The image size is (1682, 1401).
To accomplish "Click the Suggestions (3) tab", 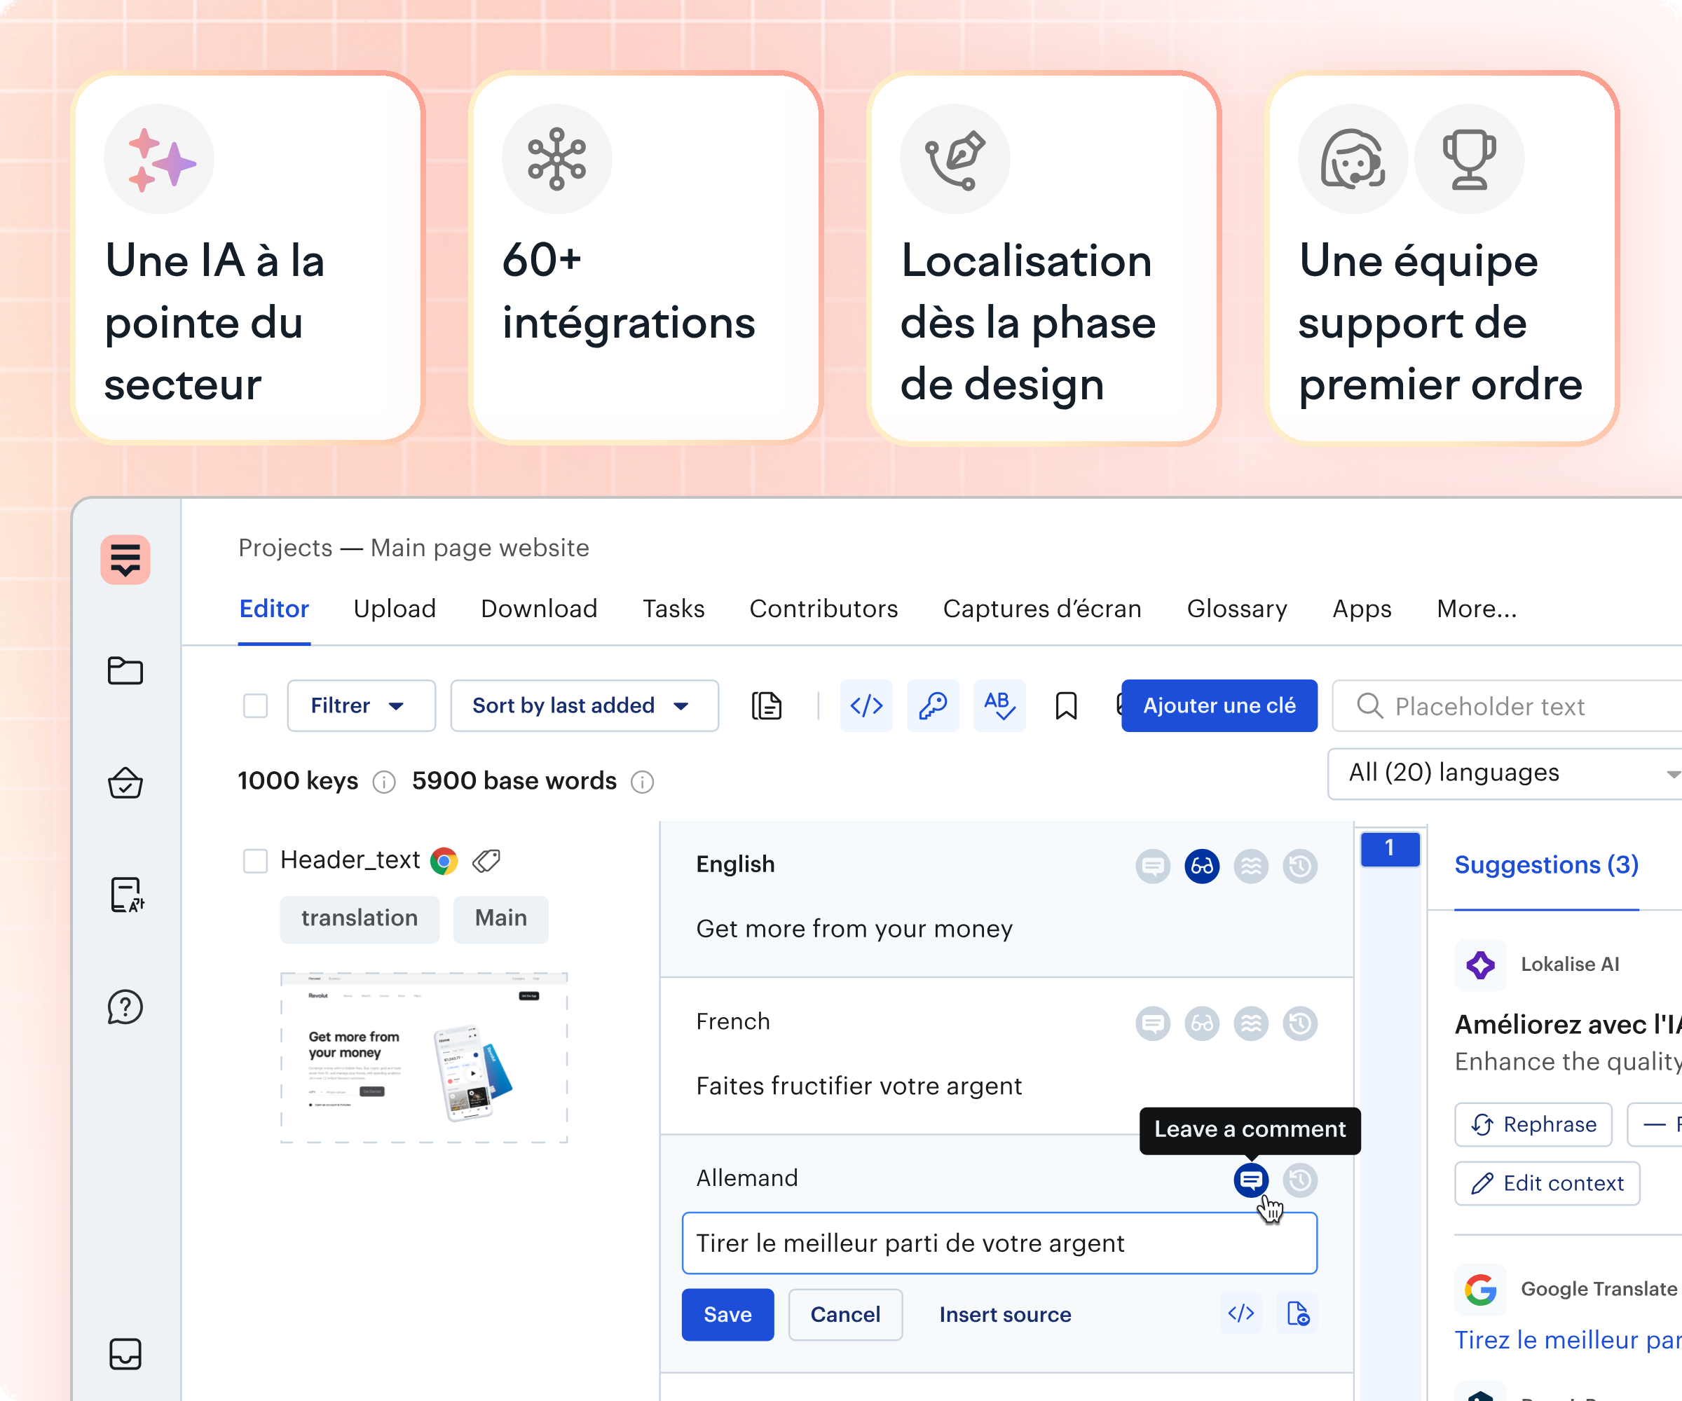I will tap(1546, 864).
